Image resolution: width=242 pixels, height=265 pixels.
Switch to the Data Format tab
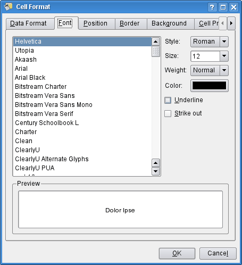click(x=30, y=23)
